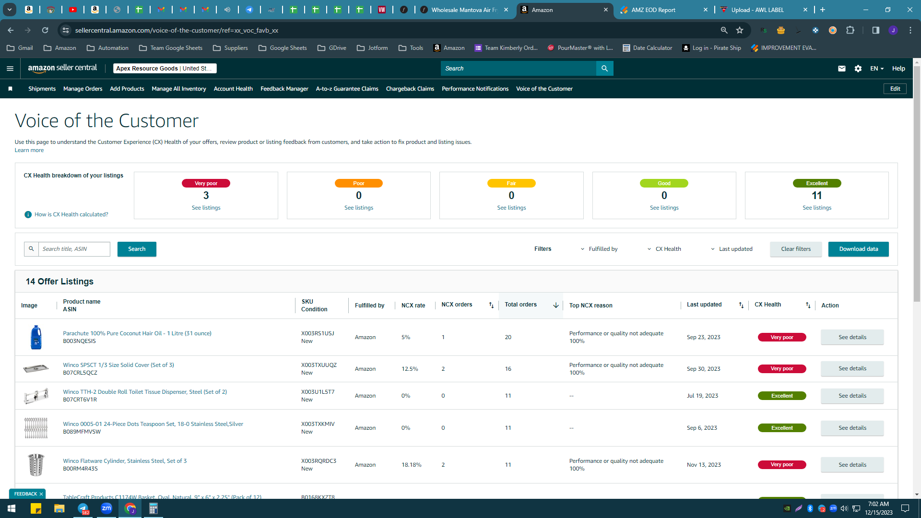Viewport: 921px width, 518px height.
Task: Open the CX Health filter dropdown
Action: (664, 249)
